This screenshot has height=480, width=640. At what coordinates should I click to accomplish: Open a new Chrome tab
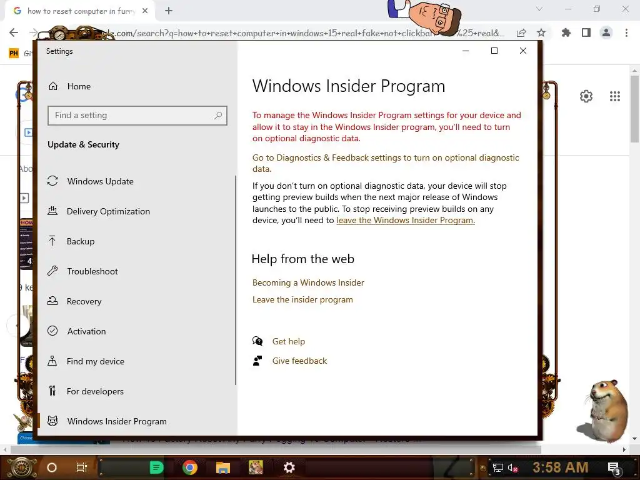click(169, 11)
